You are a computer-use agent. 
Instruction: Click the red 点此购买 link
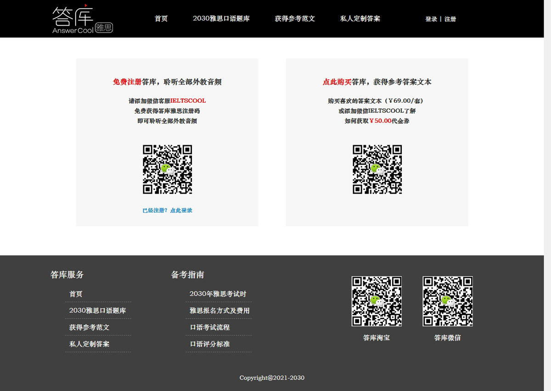point(337,82)
